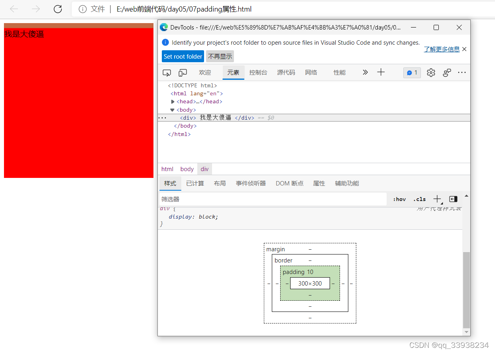The height and width of the screenshot is (353, 495).
Task: Open the 属性 properties tab
Action: [319, 183]
